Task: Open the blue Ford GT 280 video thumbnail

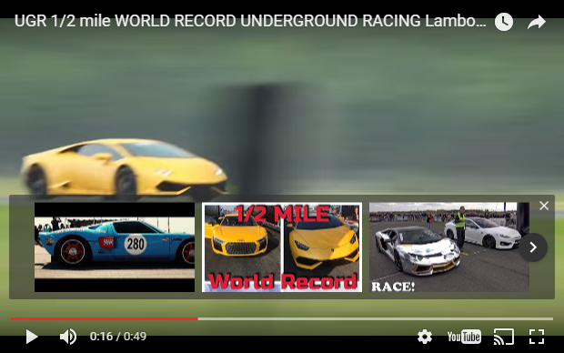Action: 115,247
